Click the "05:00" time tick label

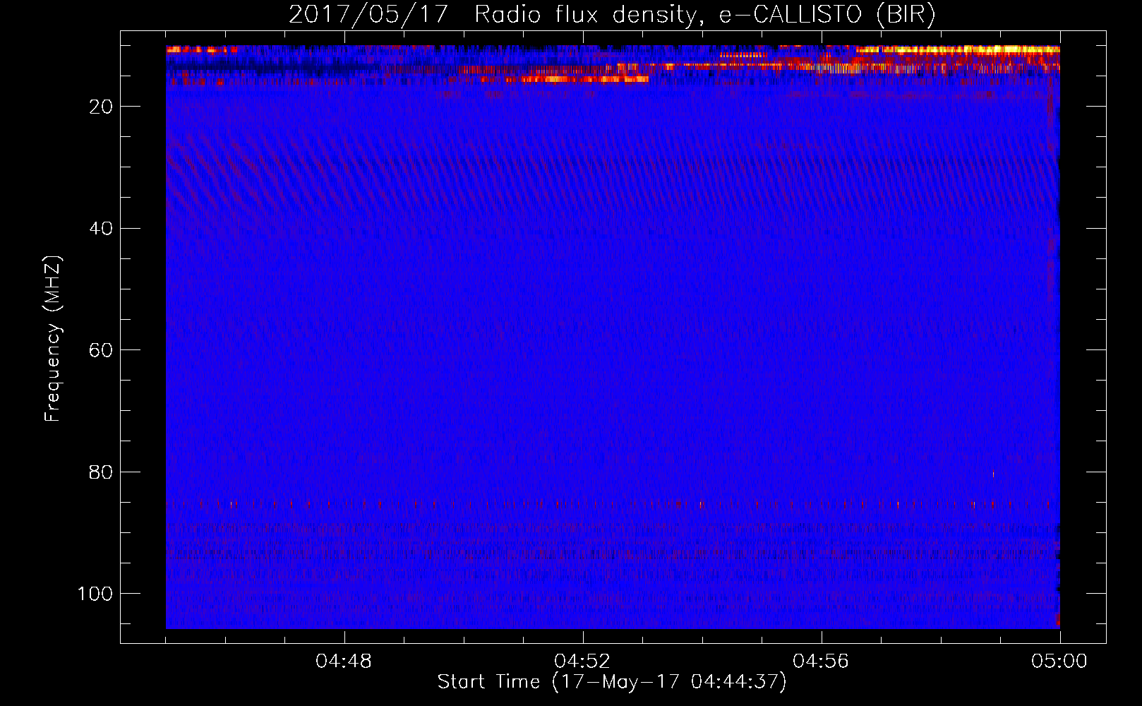1059,662
